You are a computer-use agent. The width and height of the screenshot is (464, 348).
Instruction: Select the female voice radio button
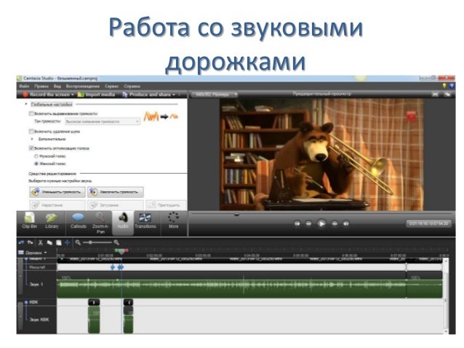(36, 163)
